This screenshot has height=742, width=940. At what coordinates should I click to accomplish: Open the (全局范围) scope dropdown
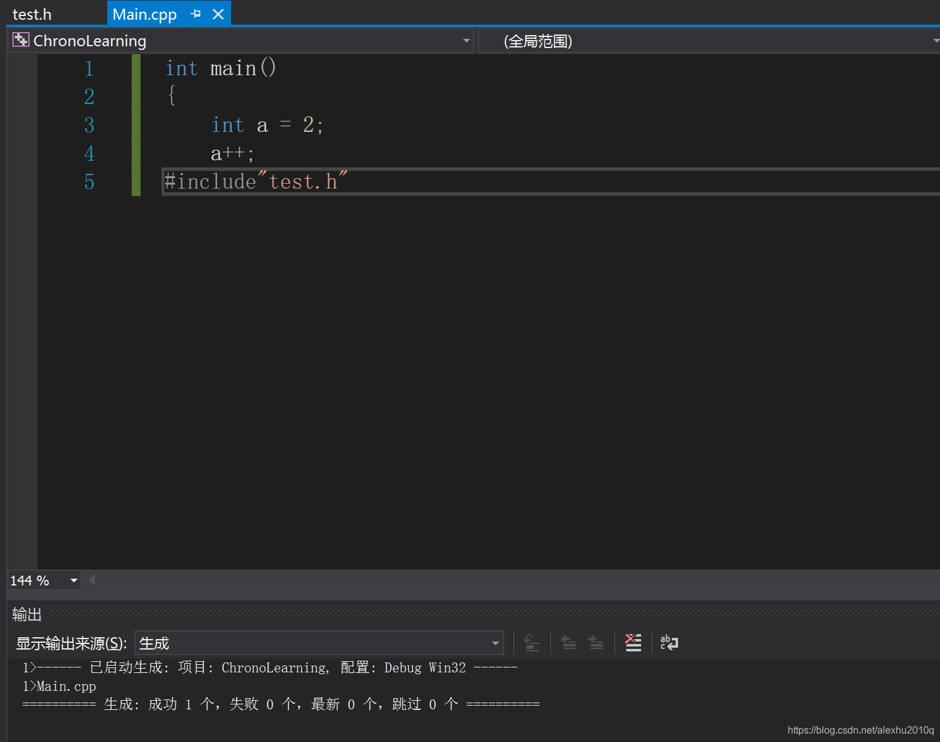point(709,41)
